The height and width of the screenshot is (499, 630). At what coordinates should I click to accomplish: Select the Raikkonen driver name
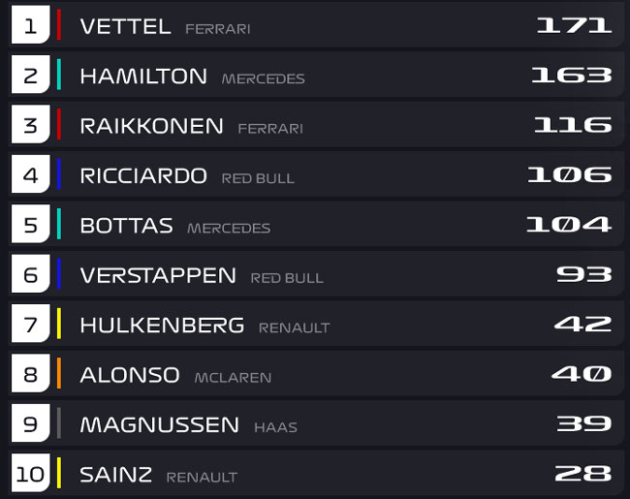pos(151,126)
